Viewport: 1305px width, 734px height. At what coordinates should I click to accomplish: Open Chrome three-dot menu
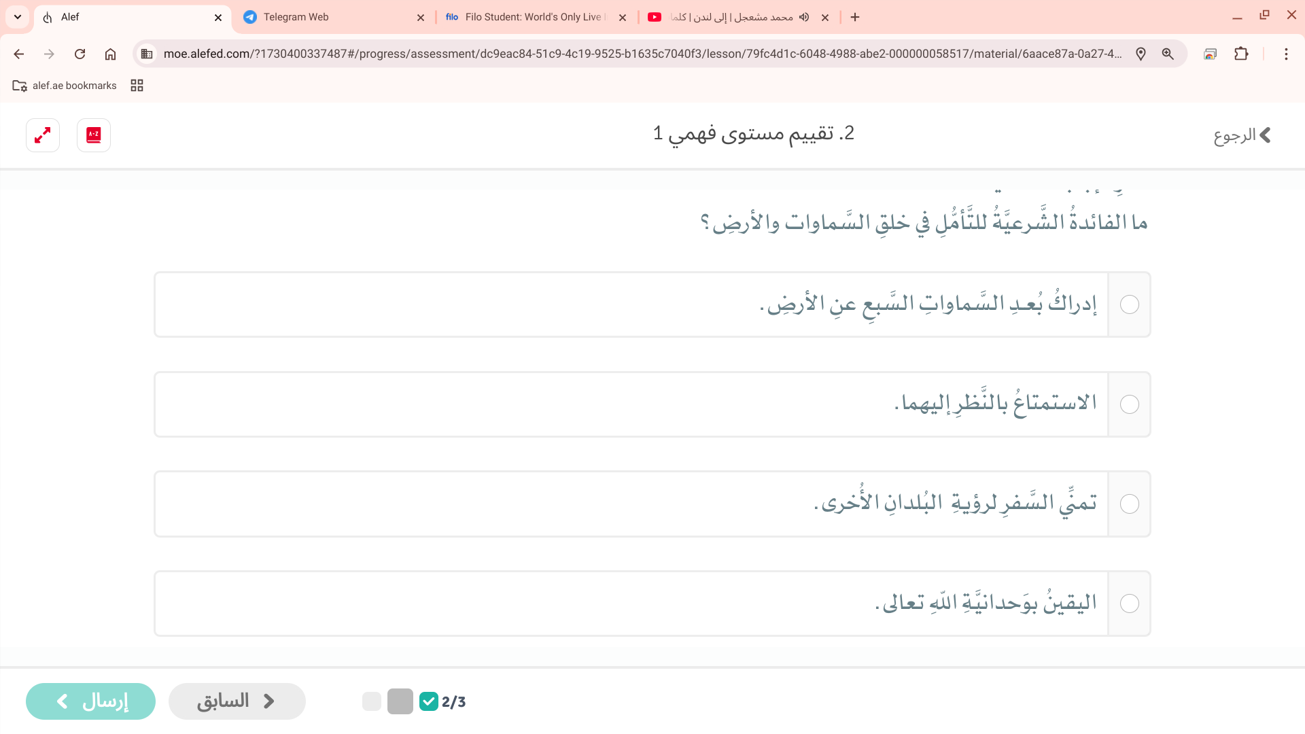(1286, 54)
